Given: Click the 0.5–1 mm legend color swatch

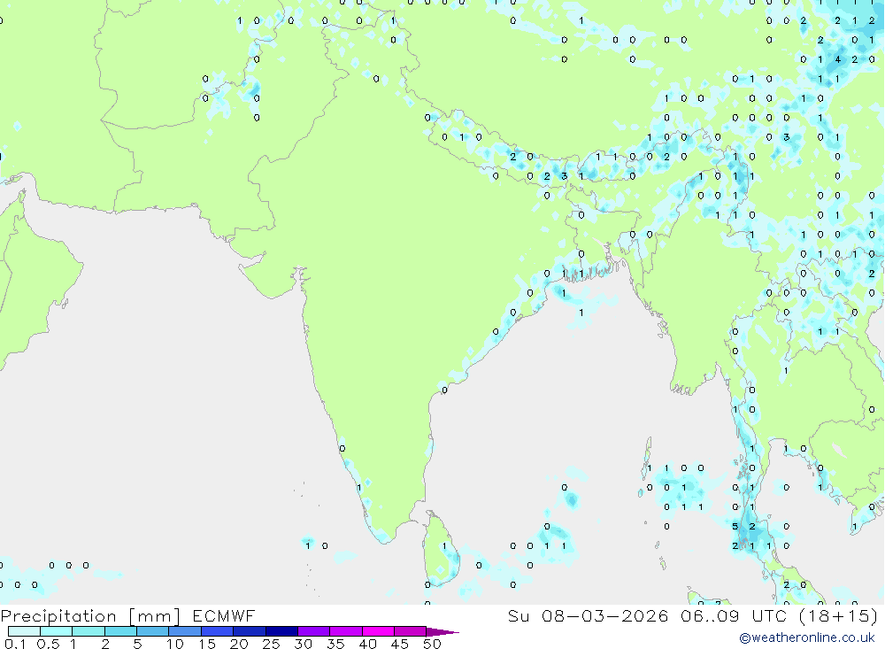Looking at the screenshot, I should [x=57, y=631].
